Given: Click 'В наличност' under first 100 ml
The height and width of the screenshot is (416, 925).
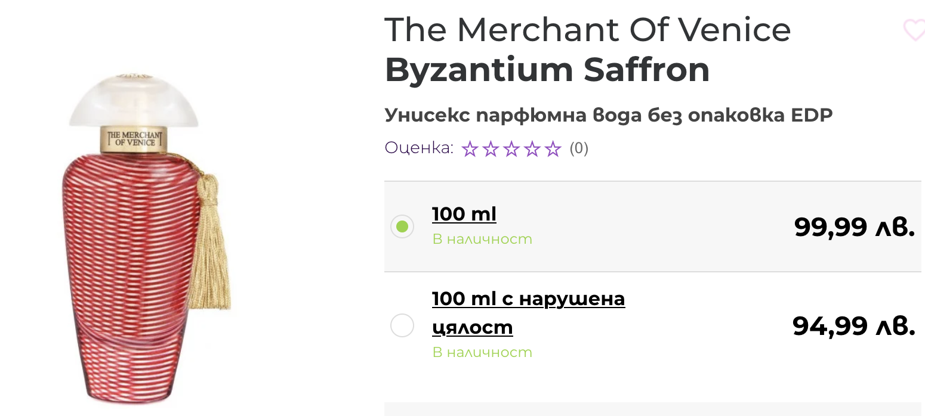Looking at the screenshot, I should click(x=482, y=240).
